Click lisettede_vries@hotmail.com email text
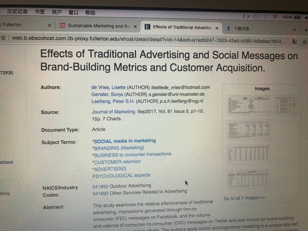The image size is (308, 231). [x=180, y=88]
